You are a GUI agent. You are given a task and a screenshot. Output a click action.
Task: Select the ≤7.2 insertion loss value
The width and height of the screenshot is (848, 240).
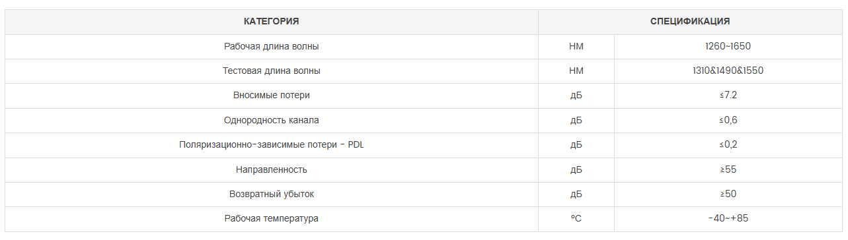[x=728, y=96]
